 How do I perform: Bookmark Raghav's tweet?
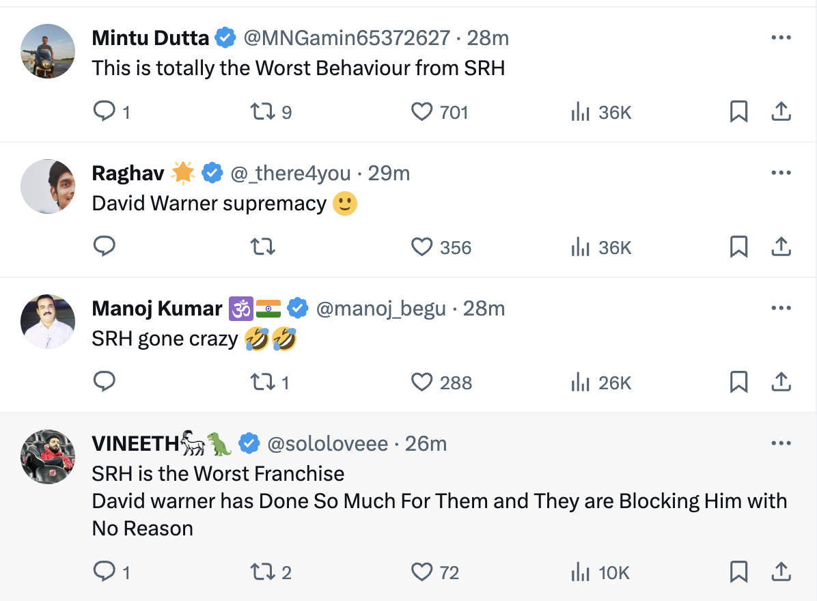pos(738,247)
